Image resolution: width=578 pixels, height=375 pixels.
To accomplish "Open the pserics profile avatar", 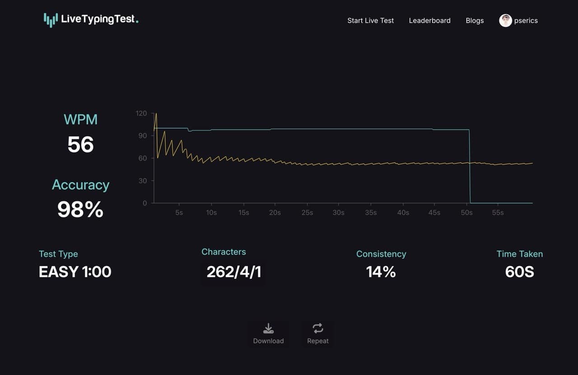I will (x=505, y=20).
